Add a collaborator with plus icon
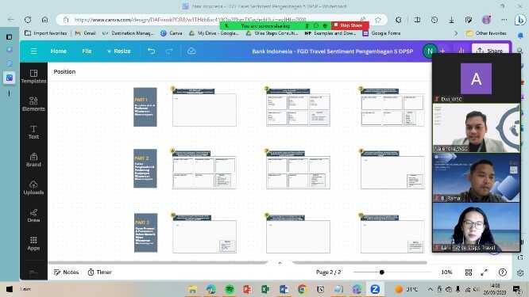The image size is (529, 297). pyautogui.click(x=442, y=51)
